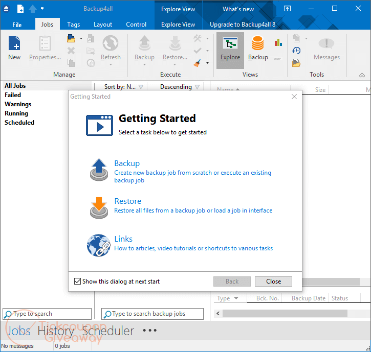
Task: Click the Type to search tags field
Action: tap(47, 314)
